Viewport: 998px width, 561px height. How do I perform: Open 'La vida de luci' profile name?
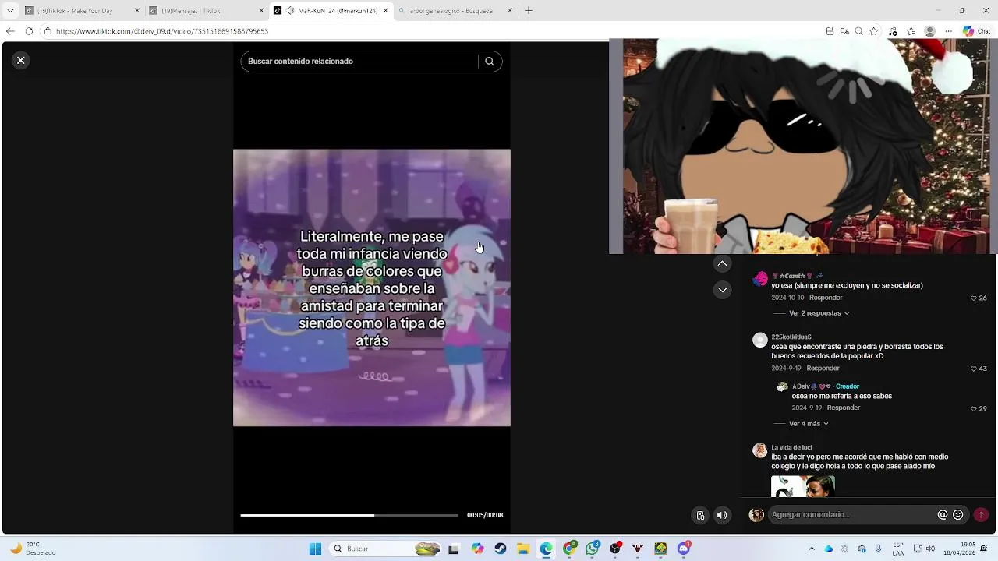pyautogui.click(x=791, y=448)
